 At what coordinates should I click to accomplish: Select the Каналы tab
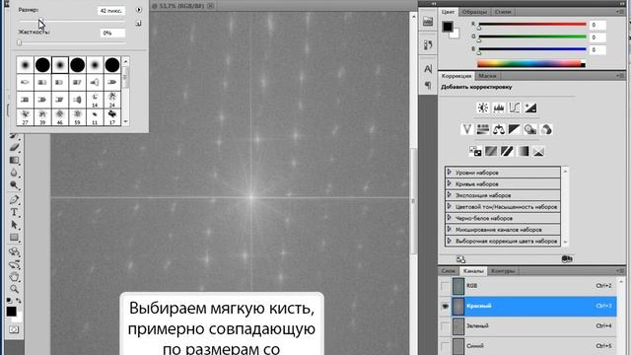click(473, 271)
